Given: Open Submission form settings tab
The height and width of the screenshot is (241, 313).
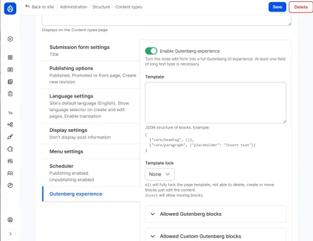Looking at the screenshot, I should 91,51.
